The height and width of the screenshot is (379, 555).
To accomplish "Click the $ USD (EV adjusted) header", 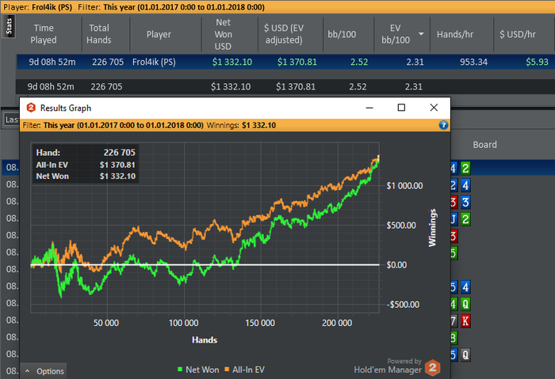I will (284, 34).
